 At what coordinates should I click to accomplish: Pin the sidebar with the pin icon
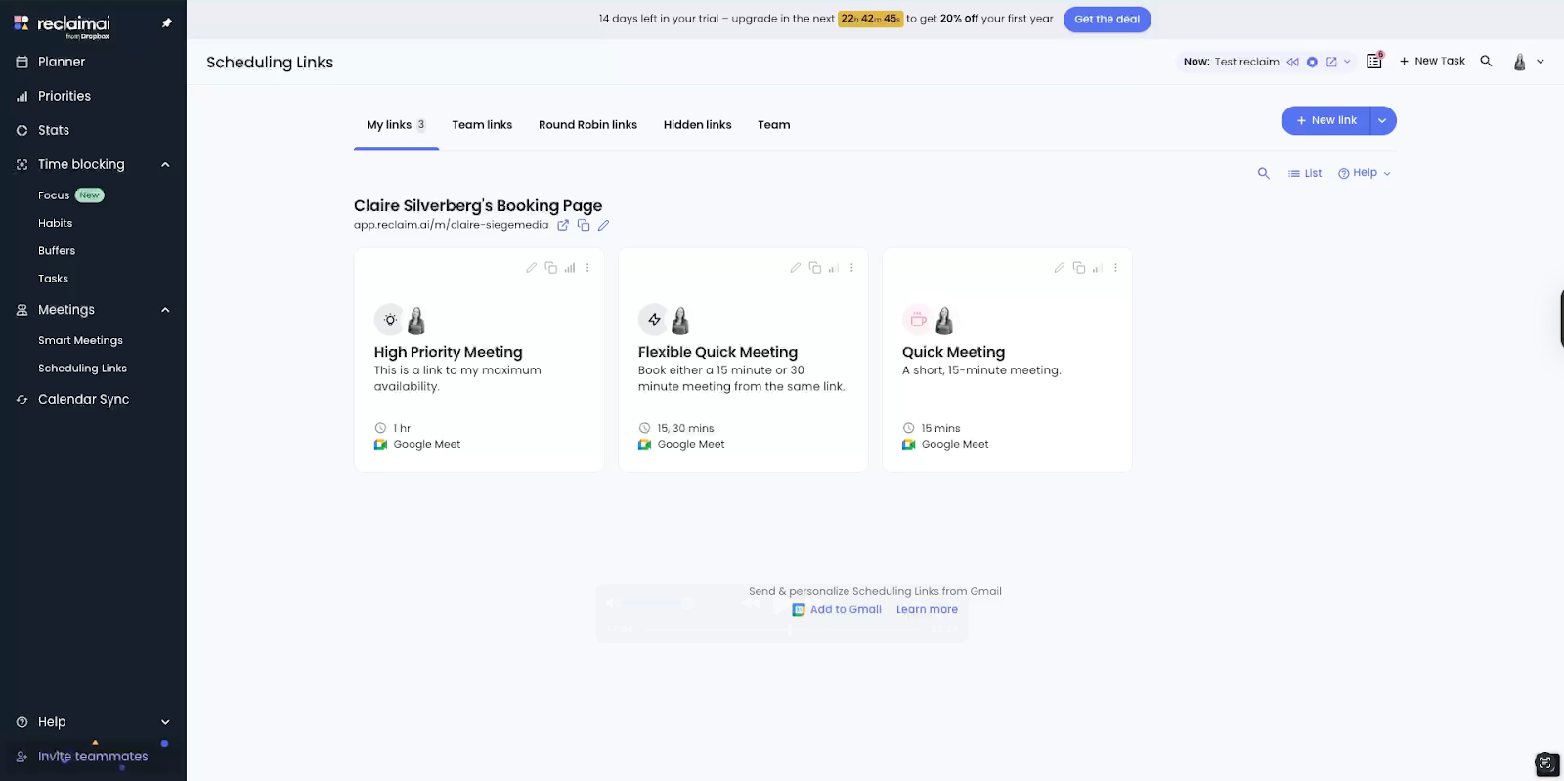[166, 22]
